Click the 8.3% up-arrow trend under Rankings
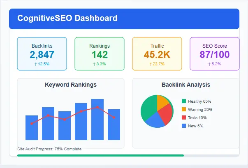 point(99,64)
